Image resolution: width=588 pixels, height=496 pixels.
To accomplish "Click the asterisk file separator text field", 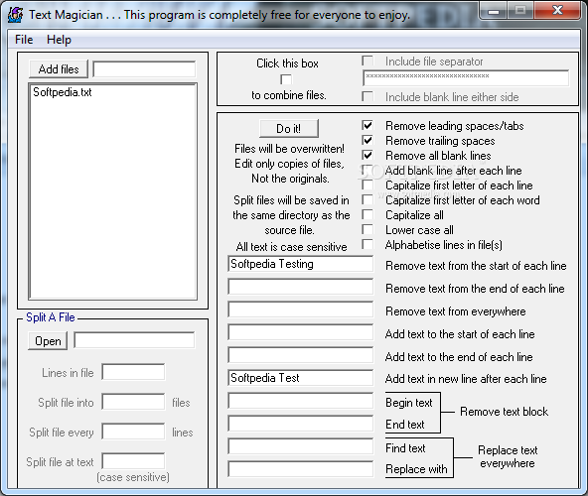I will (x=466, y=78).
